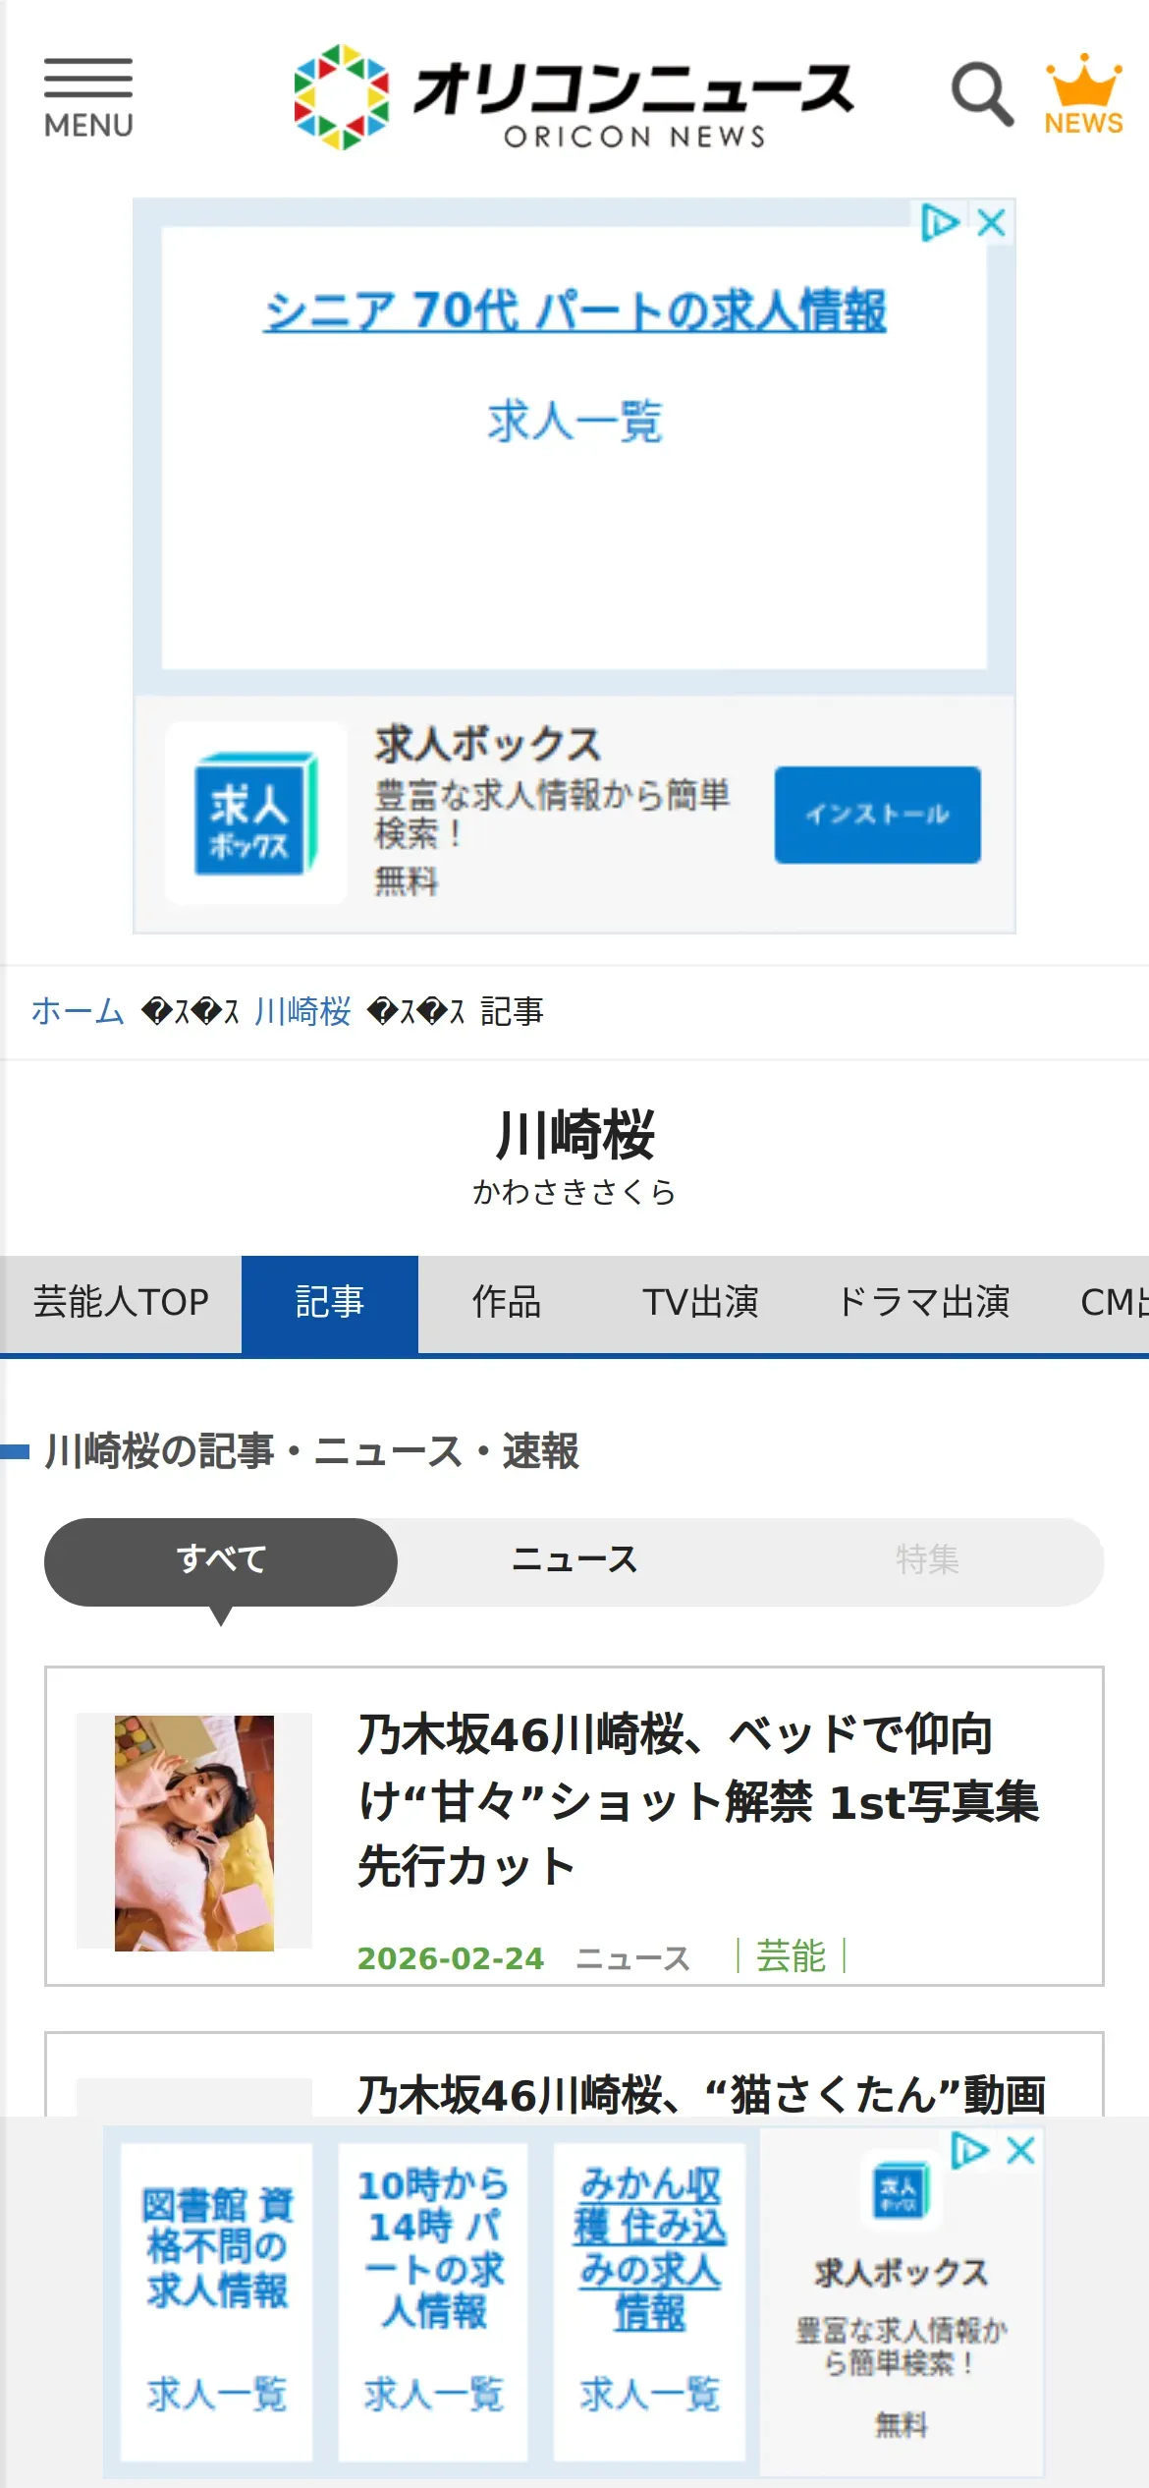The height and width of the screenshot is (2488, 1149).
Task: Open 川崎桜 breadcrumb link
Action: [x=301, y=1011]
